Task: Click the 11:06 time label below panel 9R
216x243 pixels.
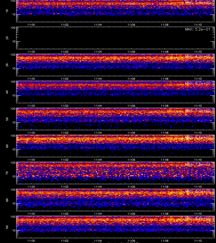Action: pyautogui.click(x=131, y=241)
